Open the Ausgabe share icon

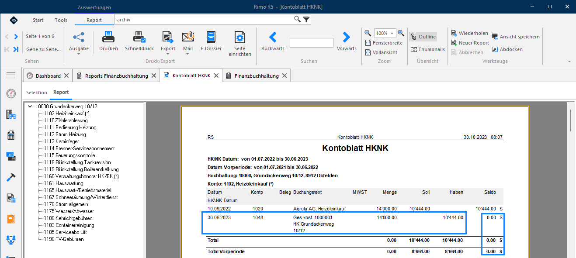click(79, 37)
